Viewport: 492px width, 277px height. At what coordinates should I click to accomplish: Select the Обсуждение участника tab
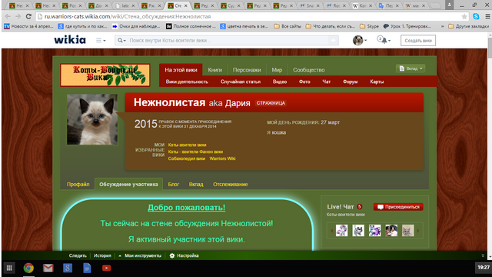click(128, 185)
